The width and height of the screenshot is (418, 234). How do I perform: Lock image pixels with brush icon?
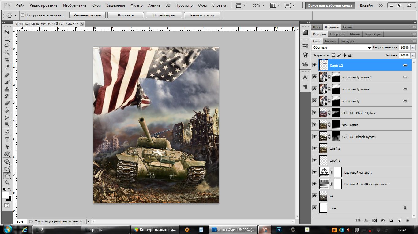(x=339, y=55)
